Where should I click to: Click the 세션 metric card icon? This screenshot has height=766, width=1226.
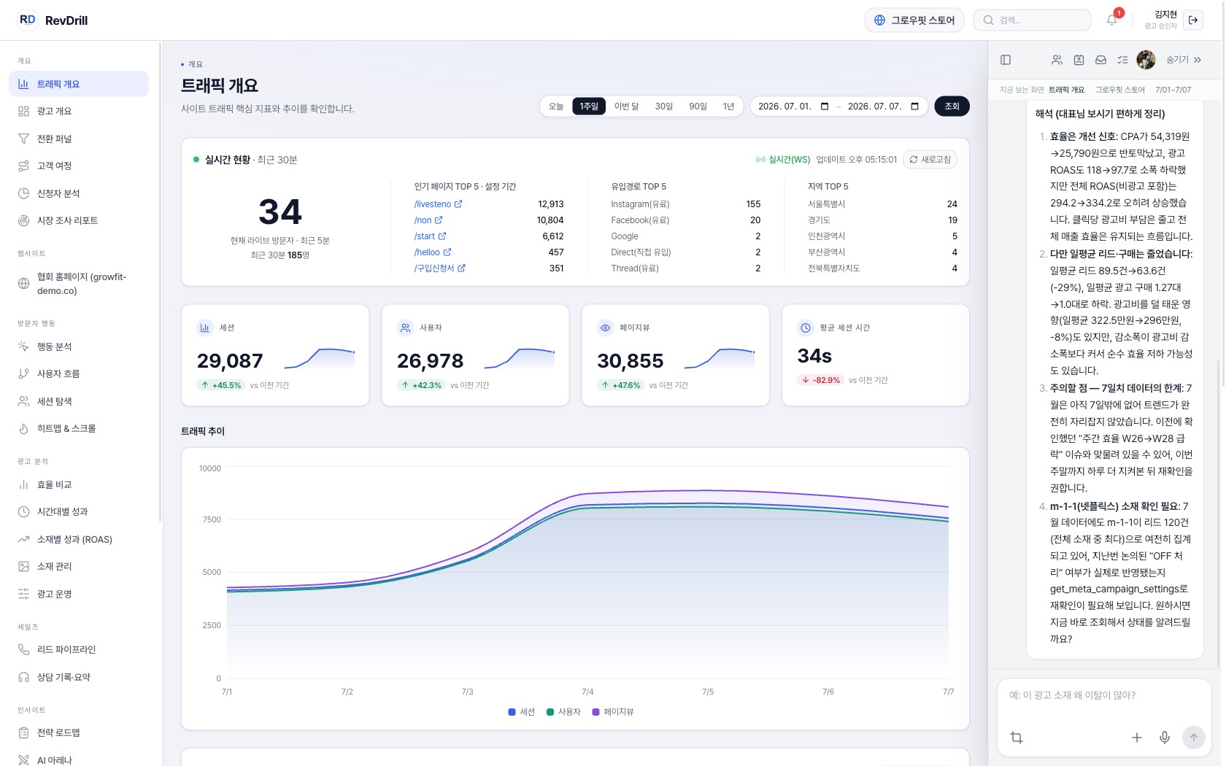point(205,328)
